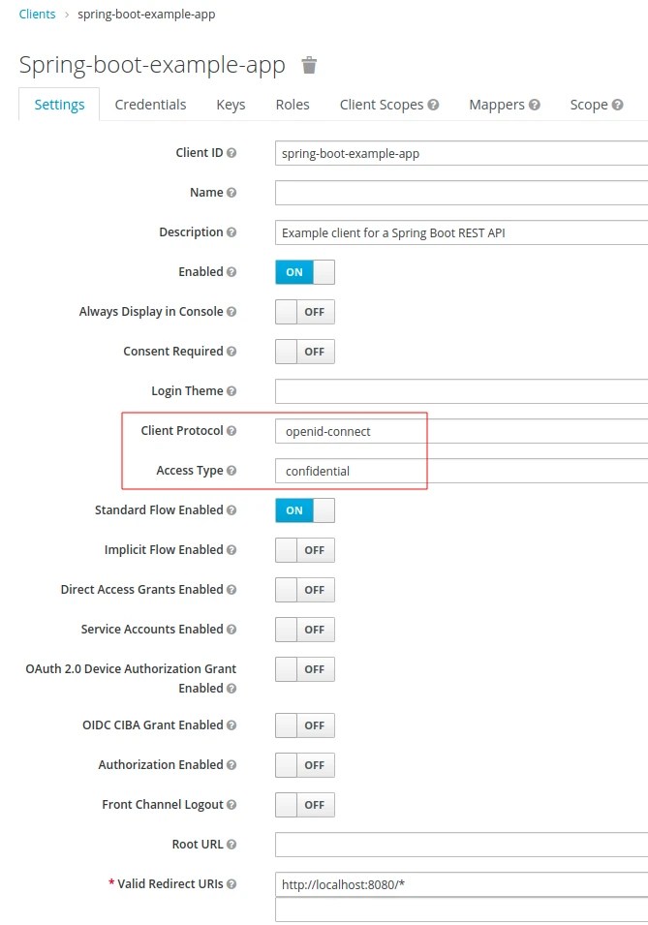
Task: Switch to the Credentials tab
Action: click(150, 104)
